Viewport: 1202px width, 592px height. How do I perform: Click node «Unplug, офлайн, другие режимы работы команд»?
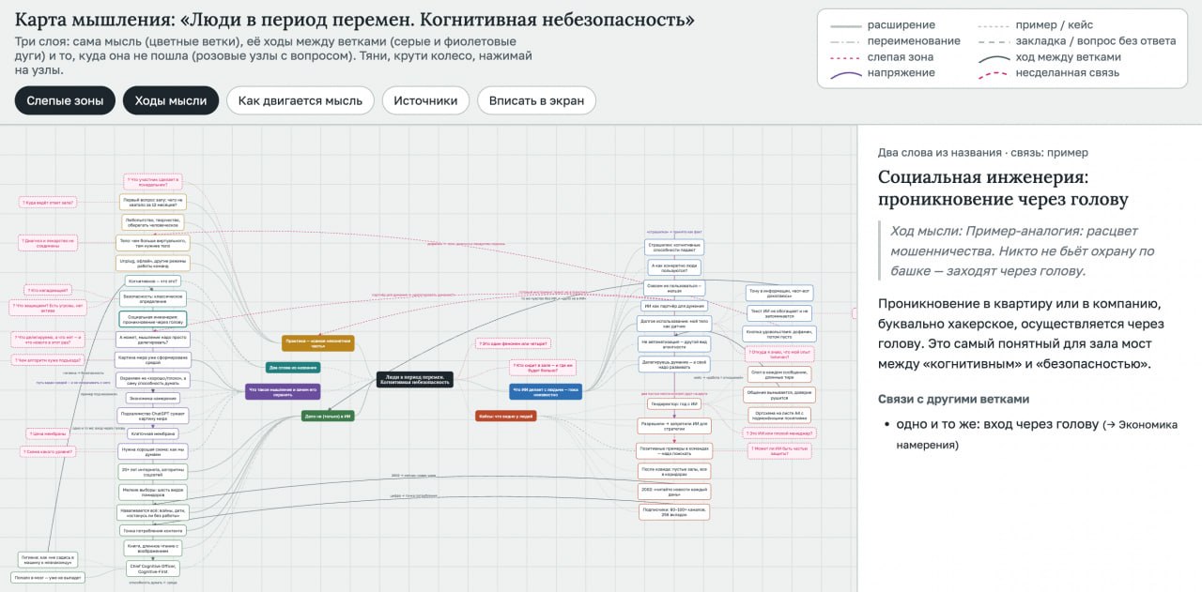(x=153, y=264)
